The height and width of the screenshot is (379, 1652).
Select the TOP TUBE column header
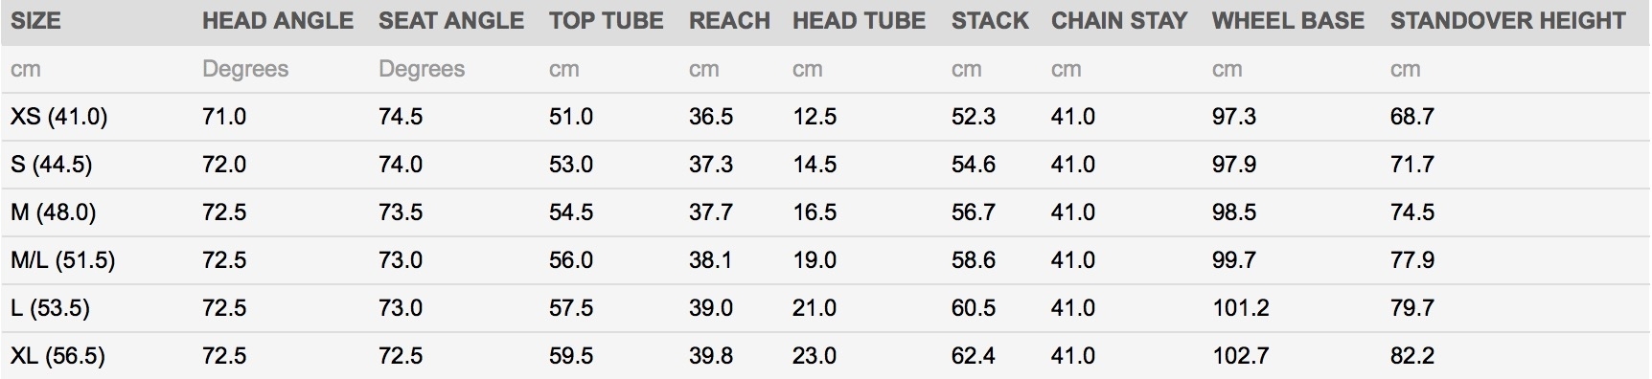pyautogui.click(x=607, y=20)
